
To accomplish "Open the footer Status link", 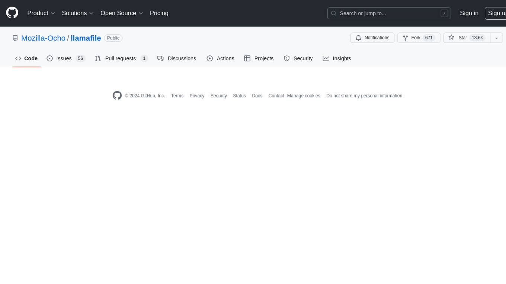I will [239, 96].
